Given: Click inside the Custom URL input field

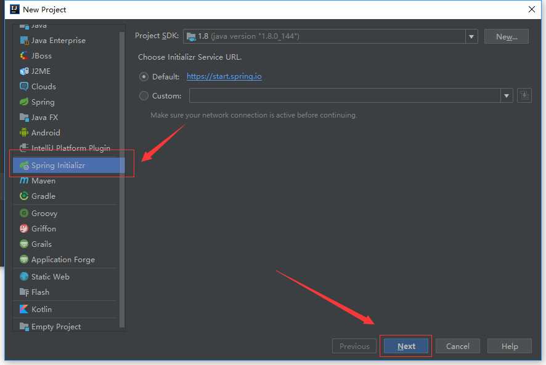Looking at the screenshot, I should (344, 95).
